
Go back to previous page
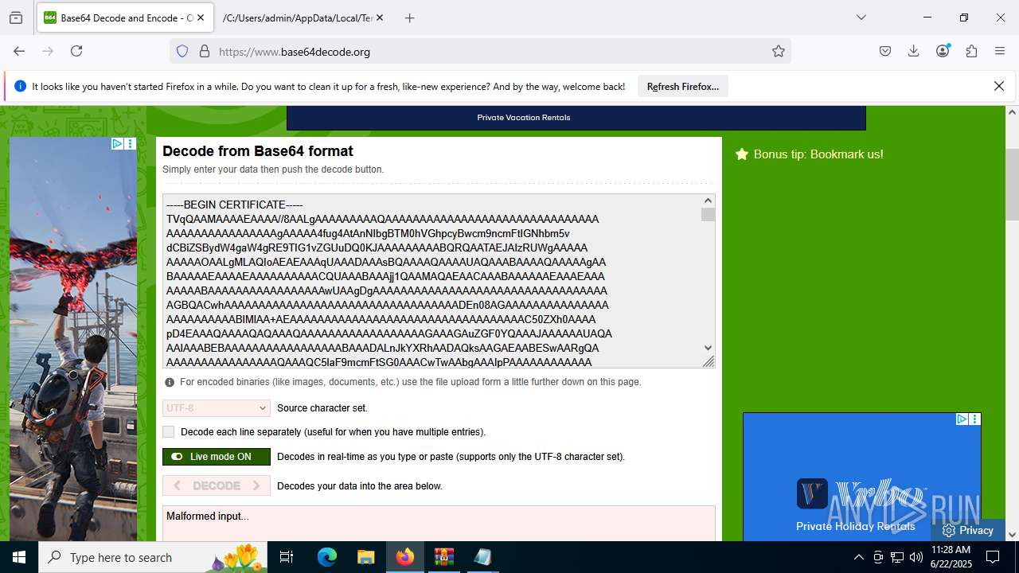coord(19,51)
